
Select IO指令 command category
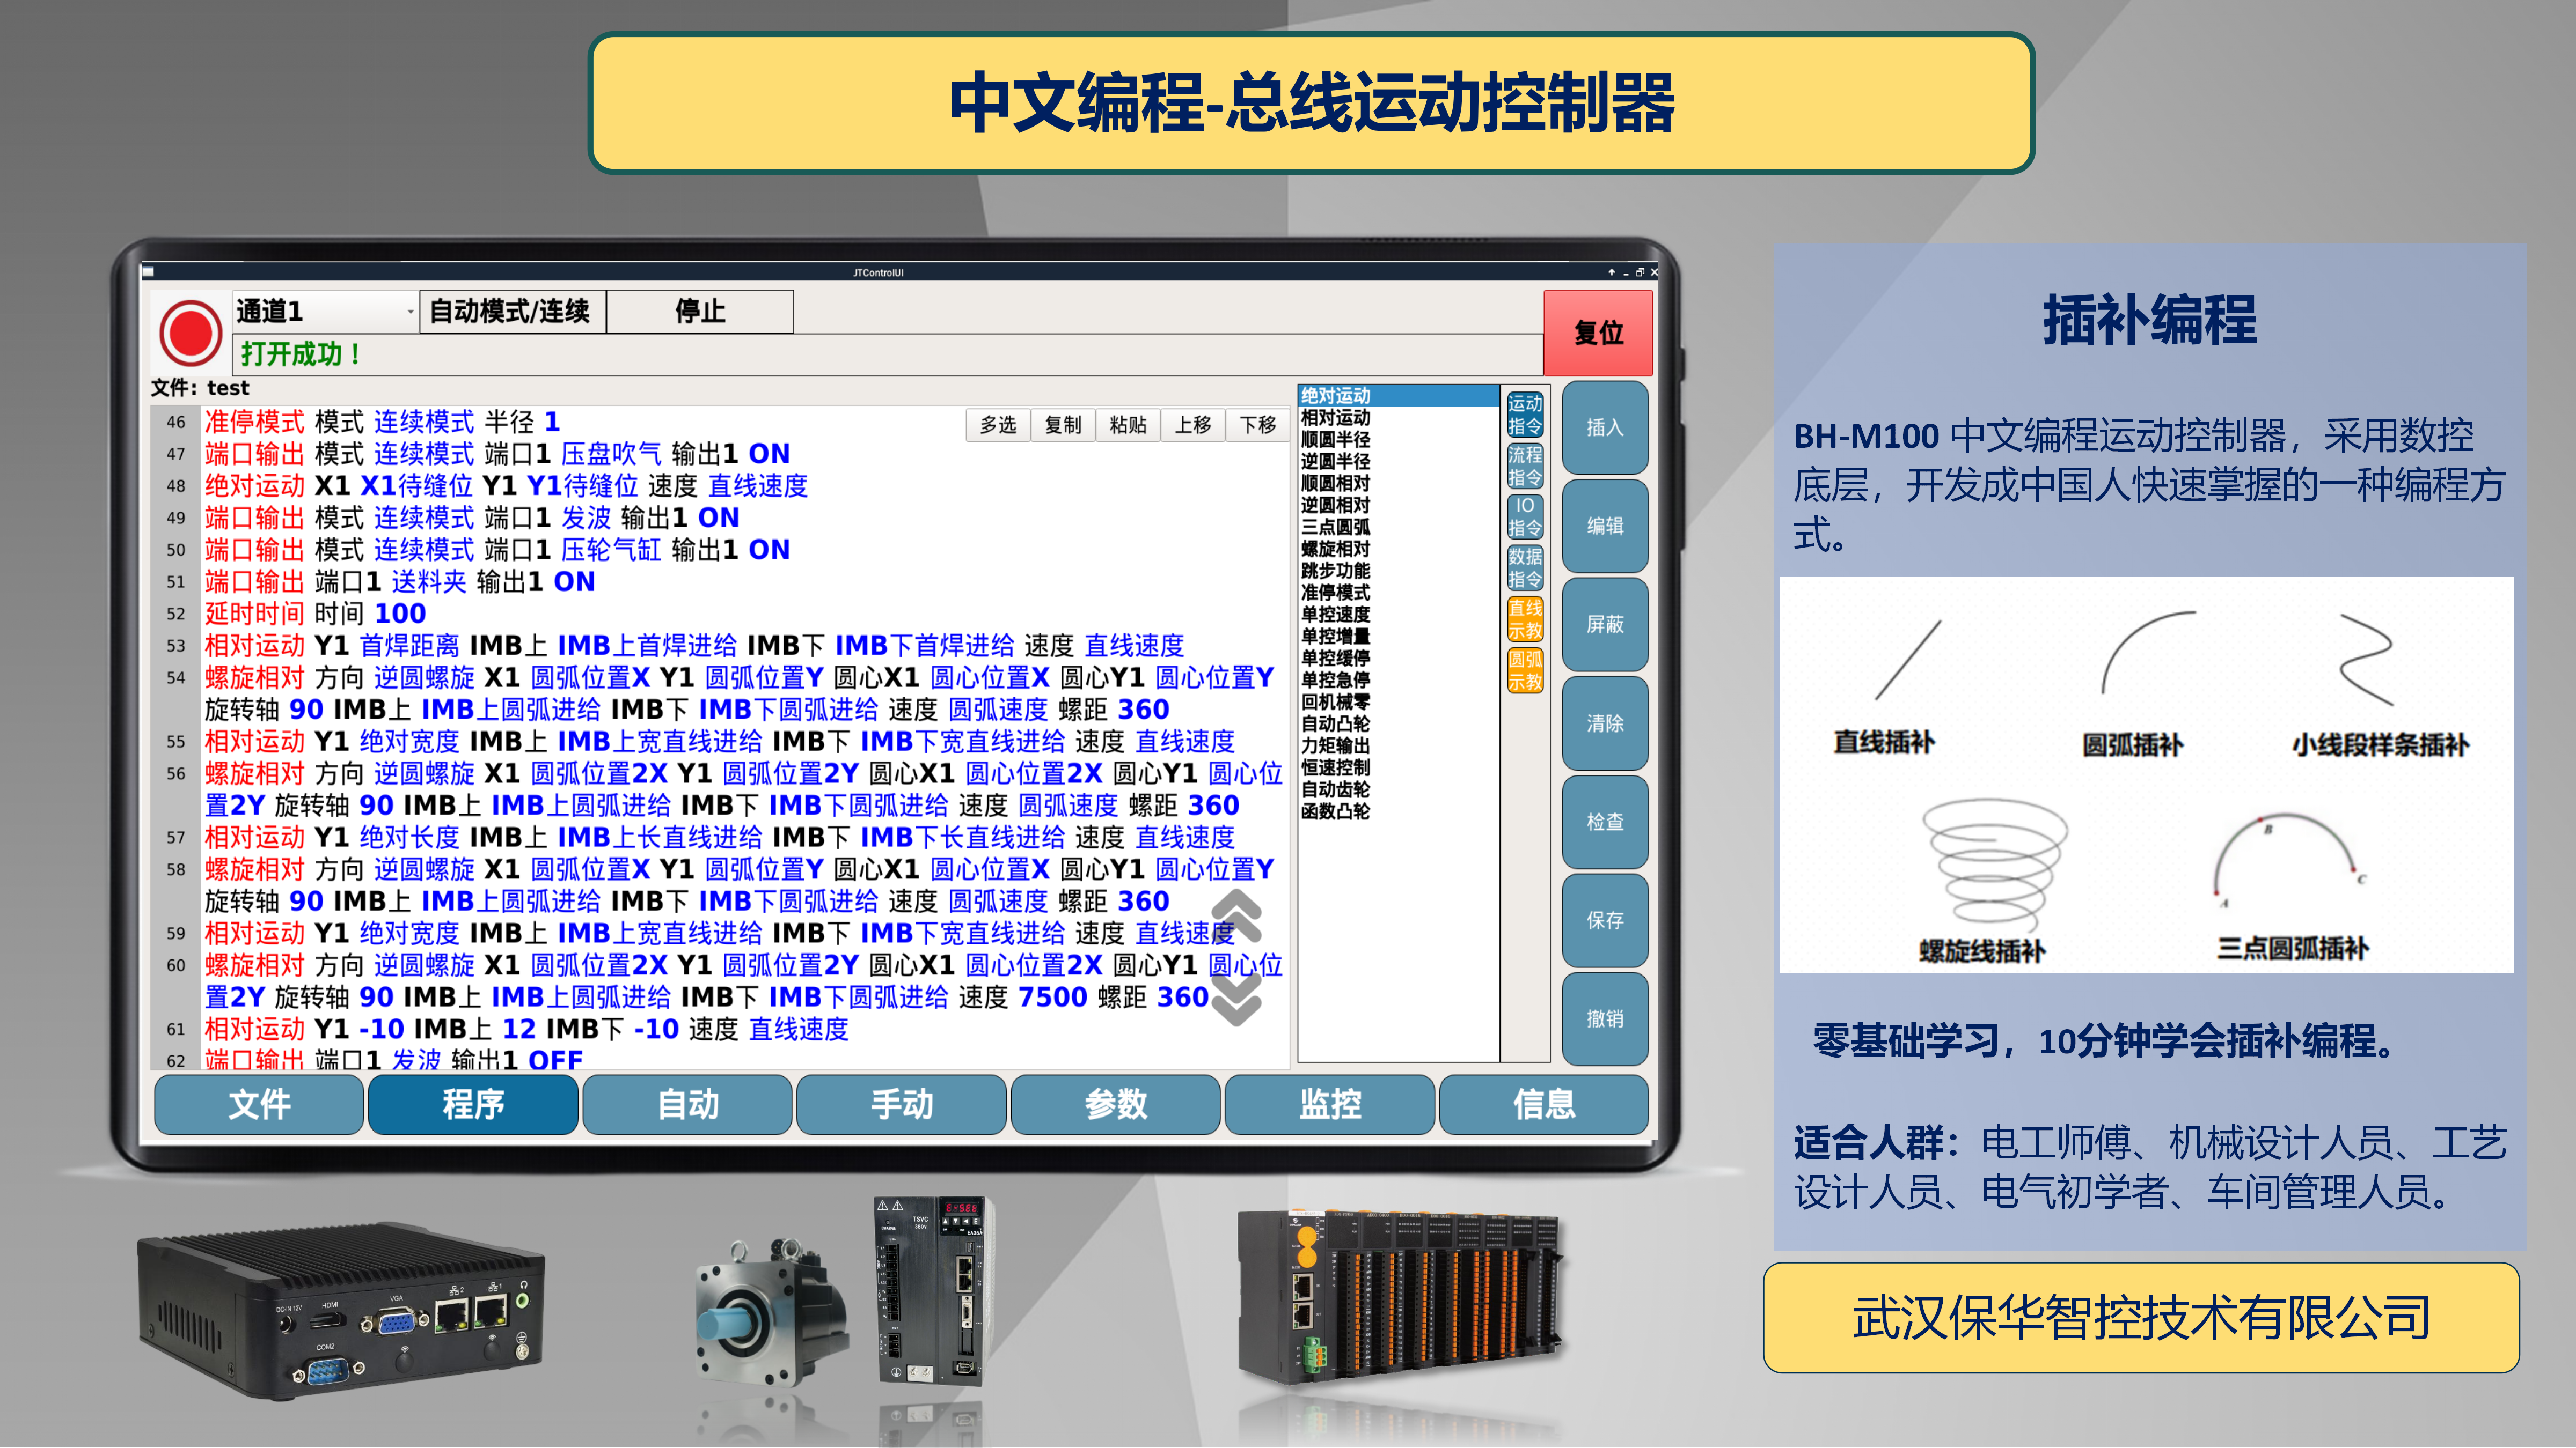point(1525,516)
